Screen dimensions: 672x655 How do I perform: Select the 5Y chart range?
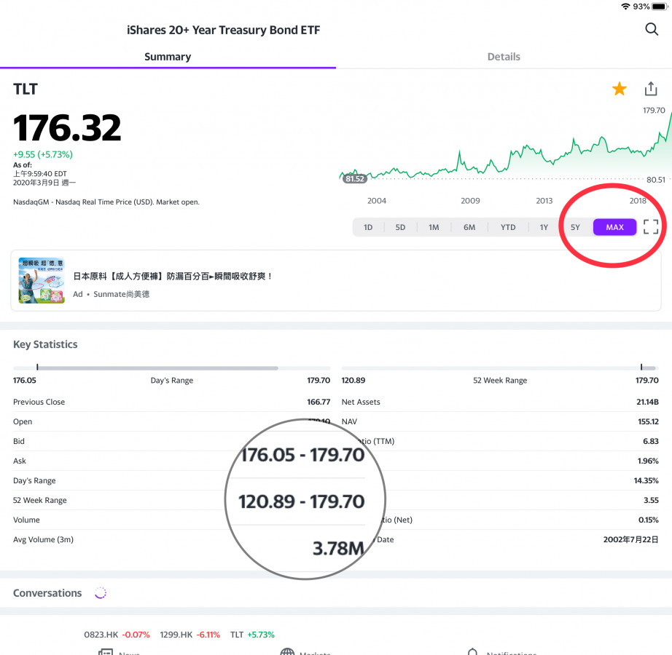click(575, 227)
